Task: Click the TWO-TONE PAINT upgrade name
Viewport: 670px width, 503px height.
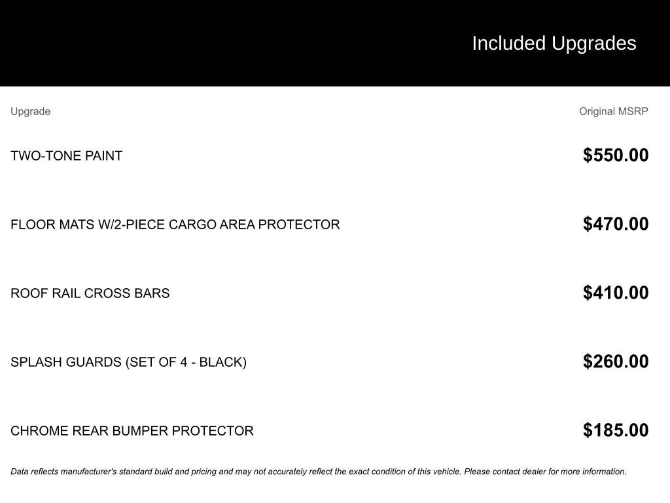Action: pos(66,156)
